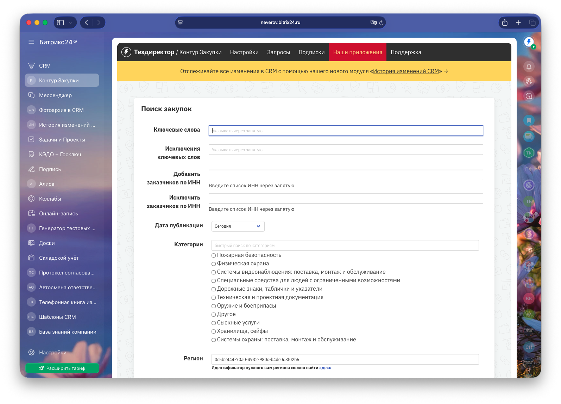This screenshot has width=561, height=404.
Task: Check Техническая и проектная документация
Action: pyautogui.click(x=214, y=298)
